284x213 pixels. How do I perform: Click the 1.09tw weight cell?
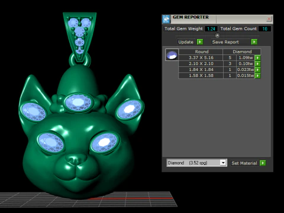[x=246, y=57]
